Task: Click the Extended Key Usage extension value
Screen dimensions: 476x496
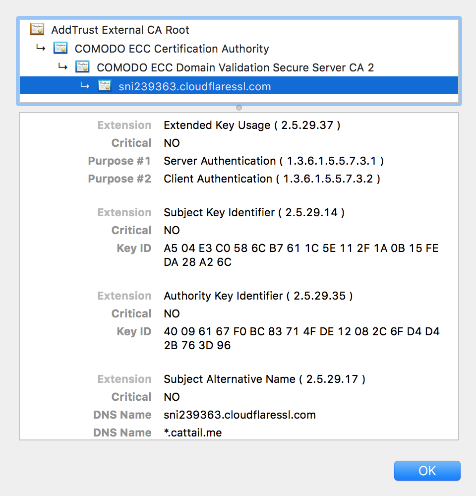Action: point(252,125)
